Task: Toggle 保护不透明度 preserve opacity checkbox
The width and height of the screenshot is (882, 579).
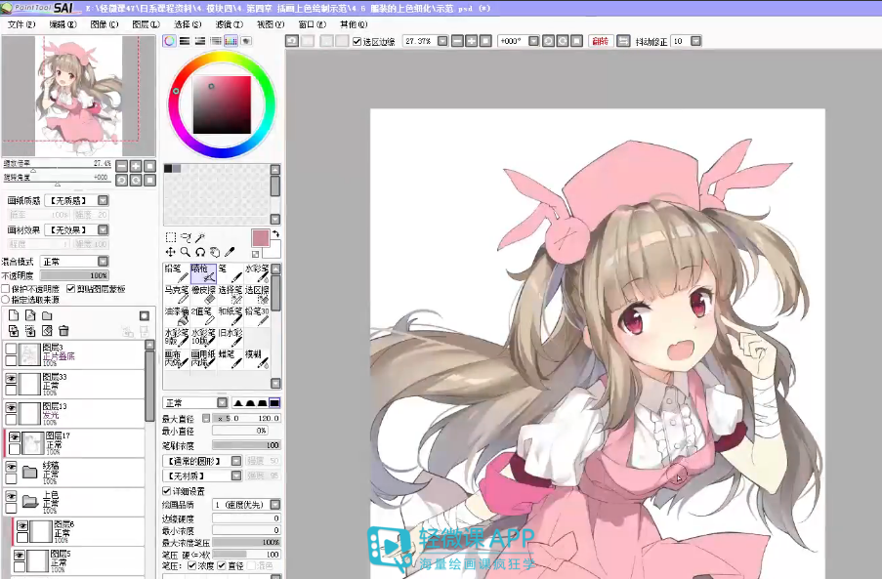Action: (x=6, y=289)
